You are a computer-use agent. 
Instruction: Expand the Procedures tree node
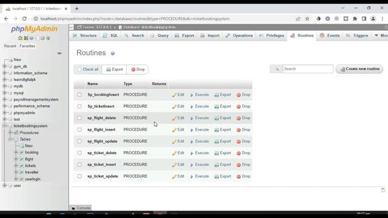tap(10, 133)
